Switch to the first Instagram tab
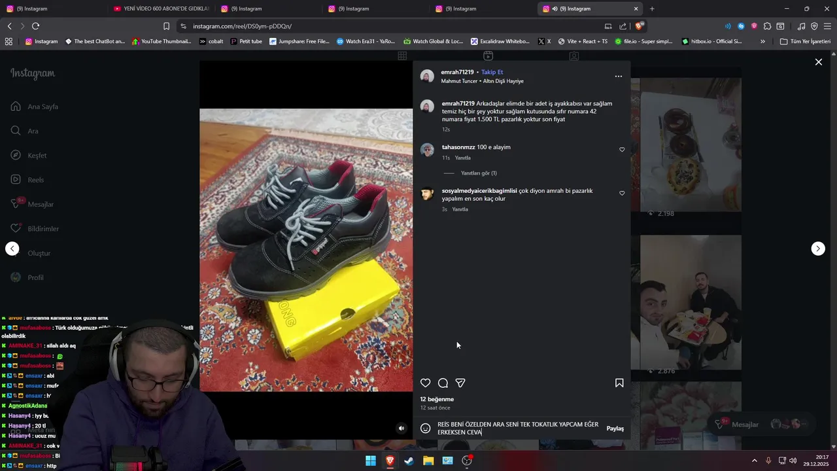This screenshot has width=837, height=471. tap(52, 9)
